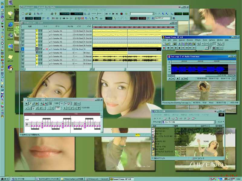
Task: Unmute the Yamaha XG Drum track 6
Action: [37, 49]
